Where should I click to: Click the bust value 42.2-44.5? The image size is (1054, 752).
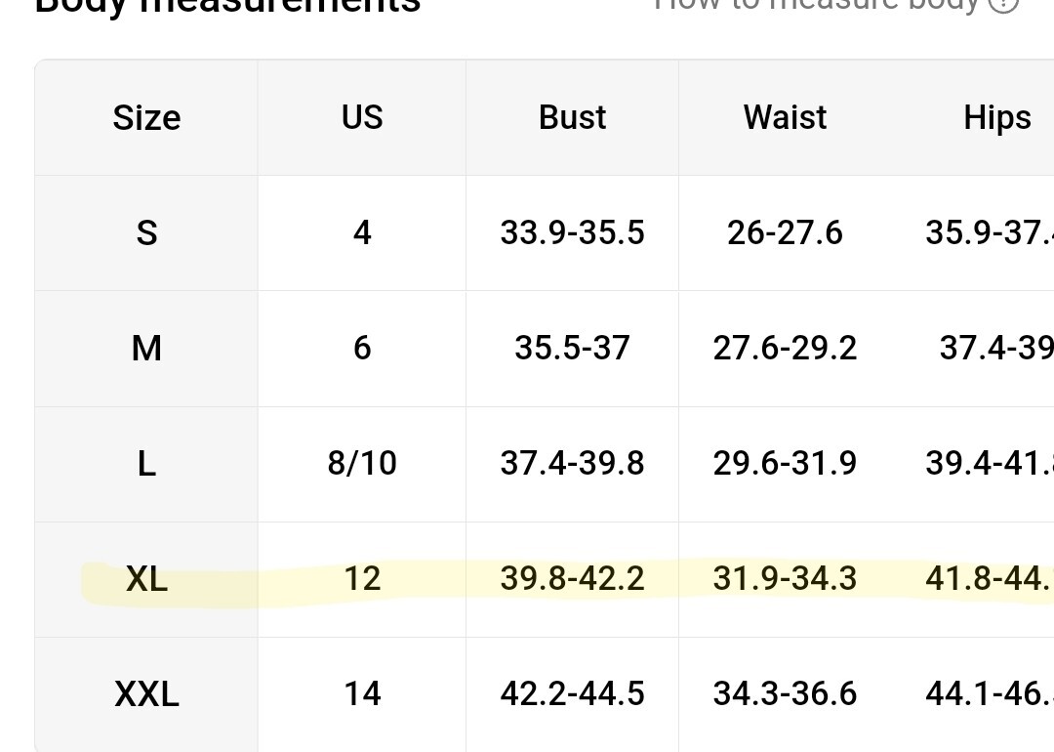572,694
